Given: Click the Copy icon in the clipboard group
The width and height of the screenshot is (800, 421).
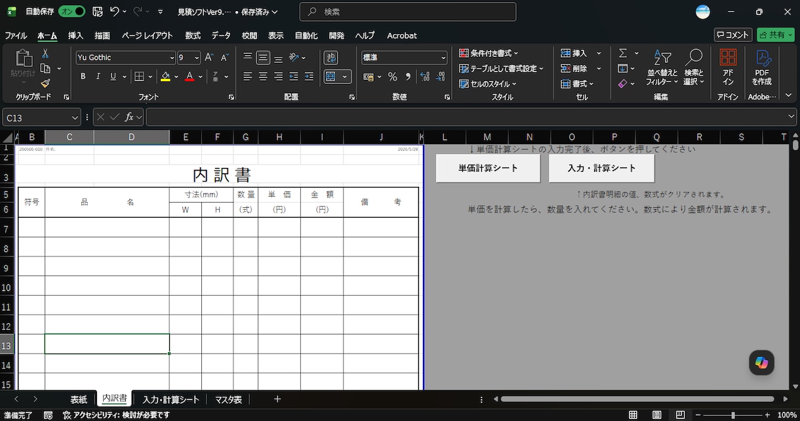Looking at the screenshot, I should pos(45,68).
